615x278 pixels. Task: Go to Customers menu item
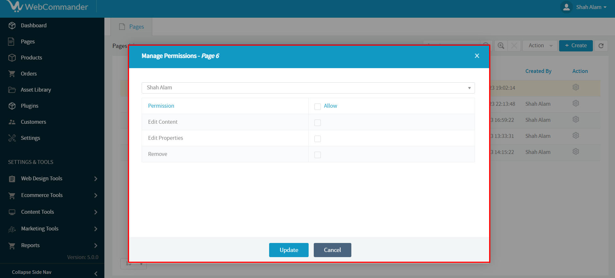pos(33,122)
